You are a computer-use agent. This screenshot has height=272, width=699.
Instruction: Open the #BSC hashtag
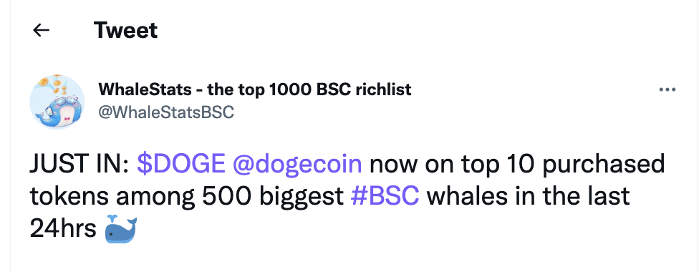(385, 196)
